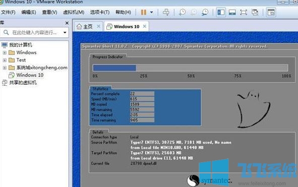Expand the Test folder node

pyautogui.click(x=5, y=60)
